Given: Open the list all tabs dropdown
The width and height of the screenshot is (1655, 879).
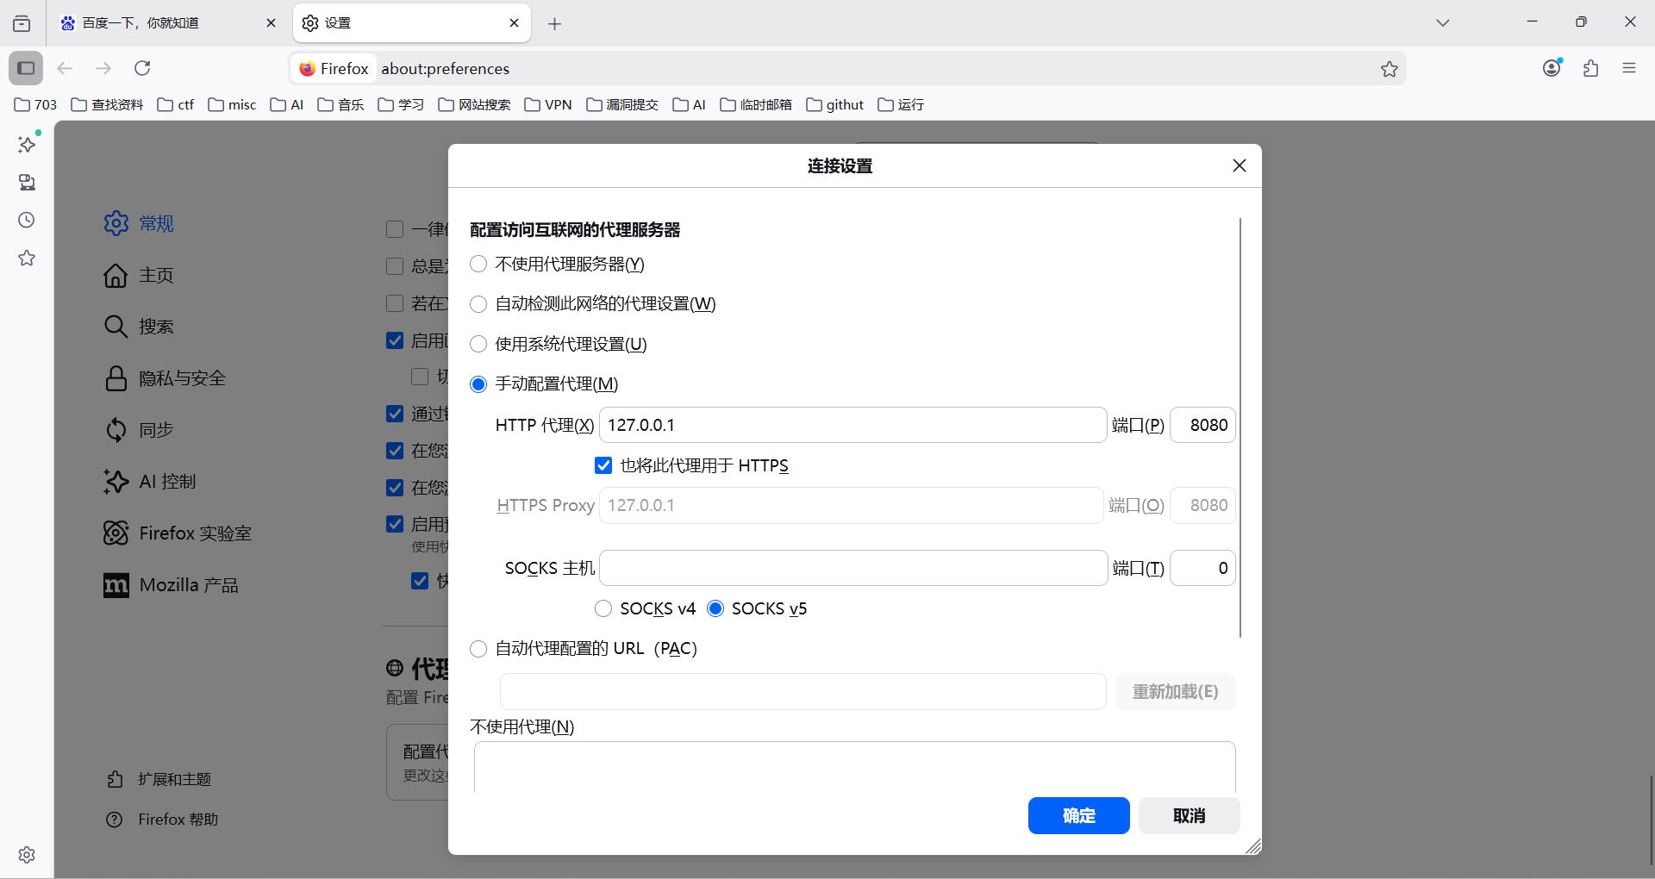Looking at the screenshot, I should 1443,23.
